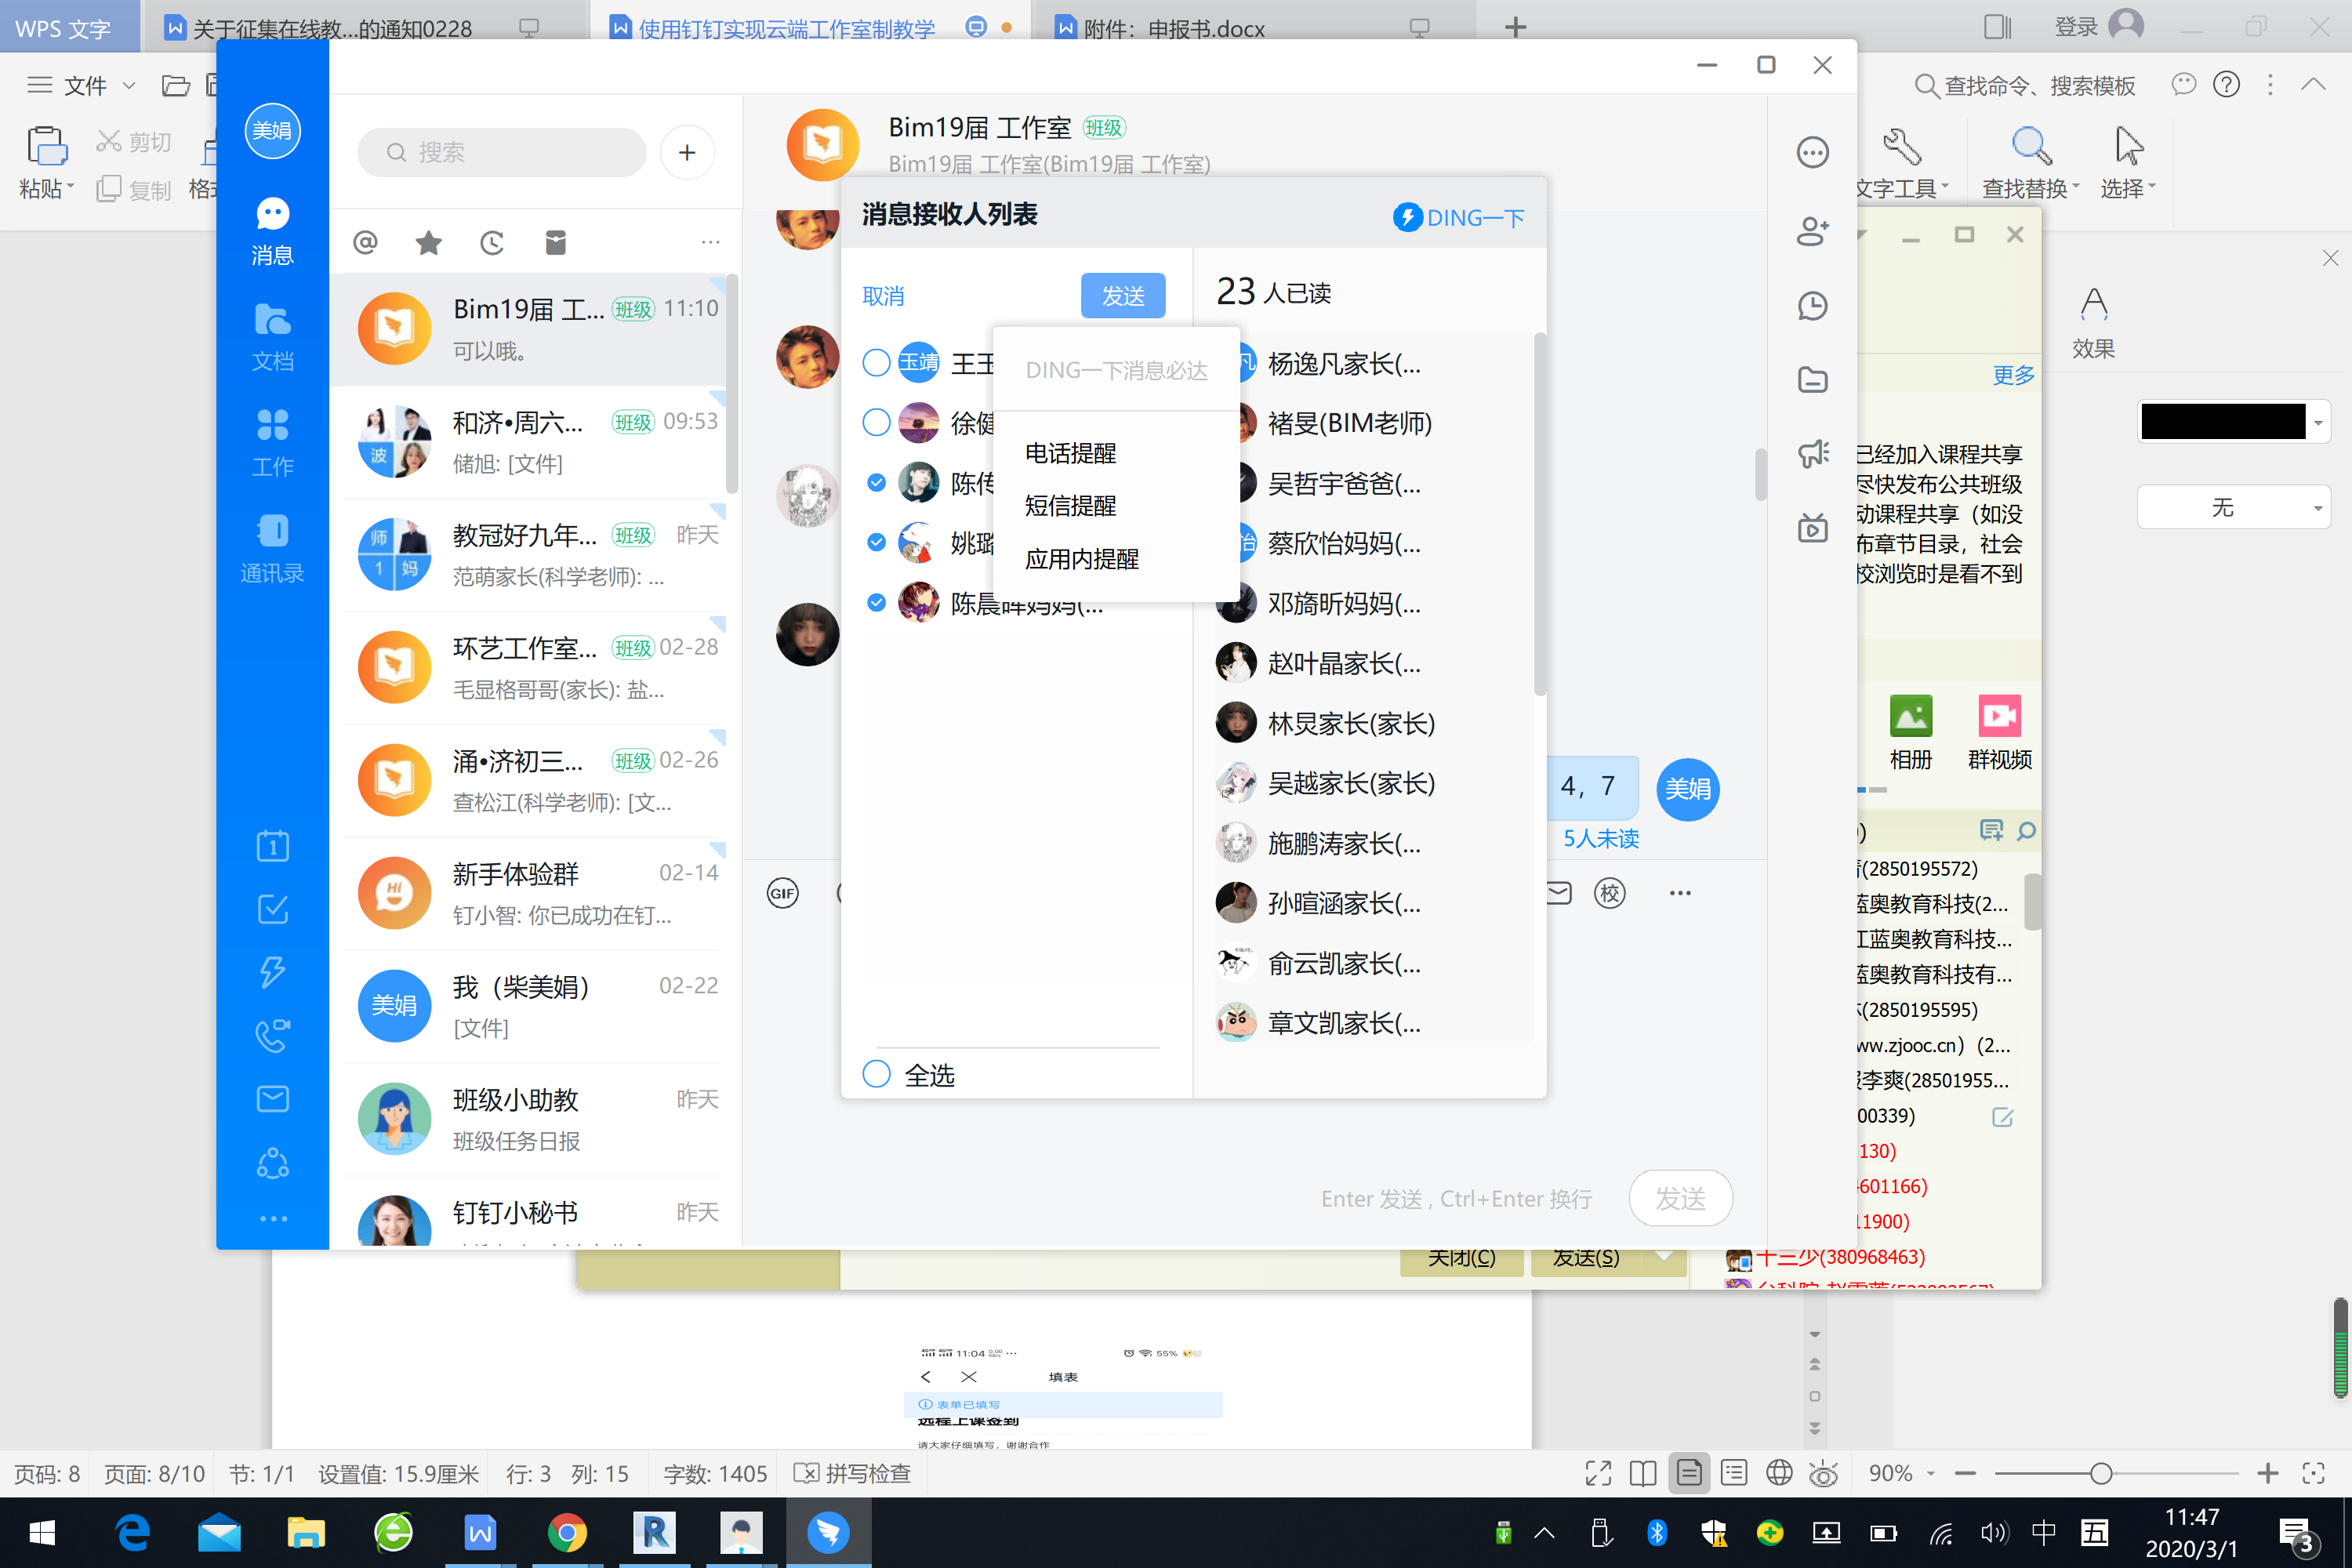Open the GIF picker in message toolbar
Screen dimensions: 2352x1568
tap(782, 893)
